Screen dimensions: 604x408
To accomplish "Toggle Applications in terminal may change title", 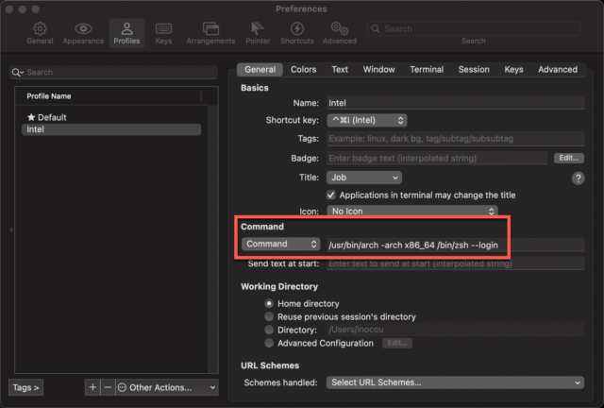I will (332, 195).
